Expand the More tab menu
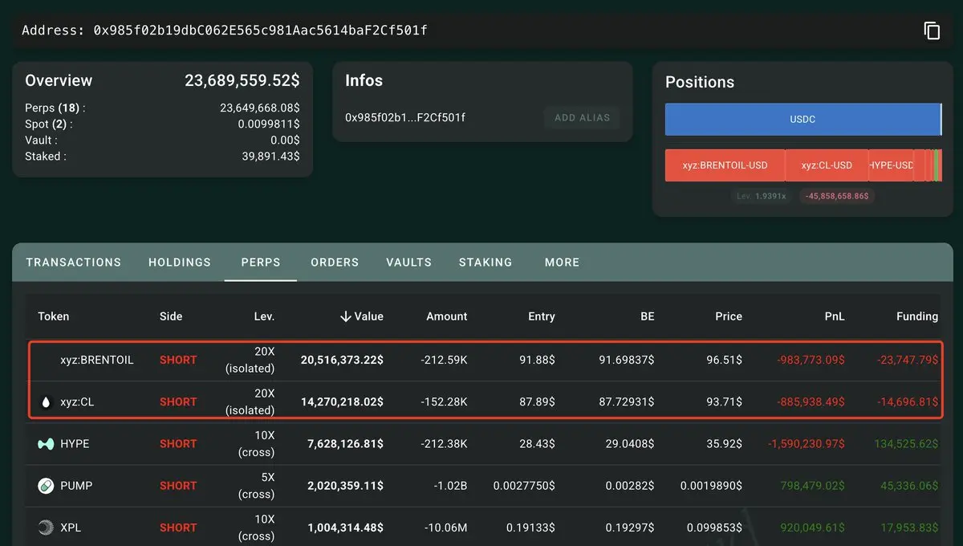 [562, 263]
